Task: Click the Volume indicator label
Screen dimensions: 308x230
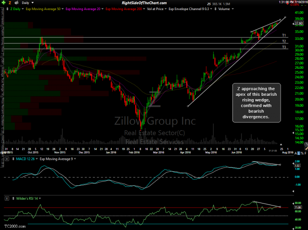Action: (224, 9)
